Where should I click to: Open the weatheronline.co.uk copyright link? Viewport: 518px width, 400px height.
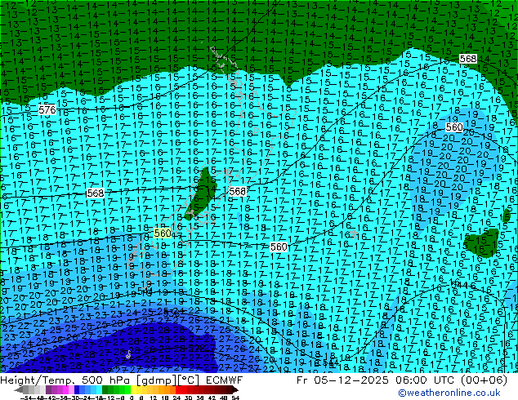(449, 393)
